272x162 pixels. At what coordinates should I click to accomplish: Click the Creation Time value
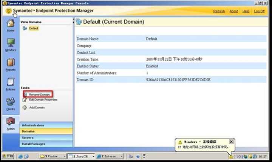tap(174, 59)
